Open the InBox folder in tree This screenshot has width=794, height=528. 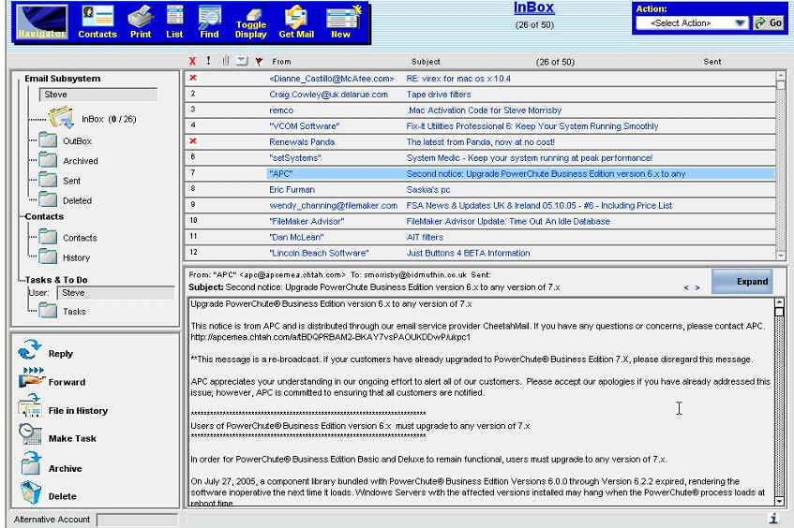tap(93, 119)
